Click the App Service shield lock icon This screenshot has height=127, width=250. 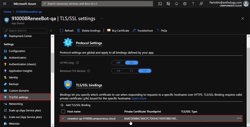[x=7, y=20]
